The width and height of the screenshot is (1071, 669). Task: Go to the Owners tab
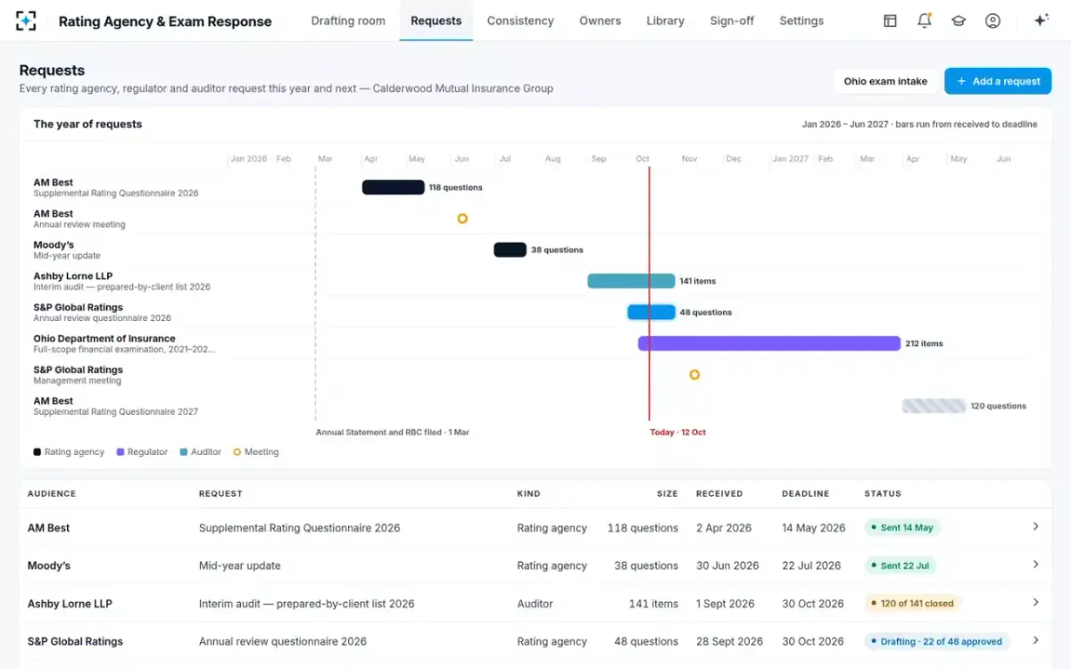point(600,21)
